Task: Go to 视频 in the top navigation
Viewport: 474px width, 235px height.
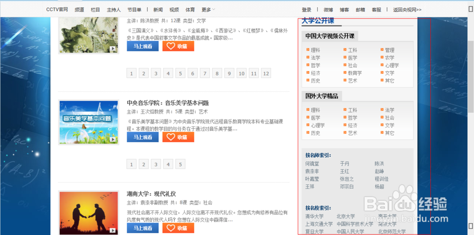Action: tap(174, 9)
